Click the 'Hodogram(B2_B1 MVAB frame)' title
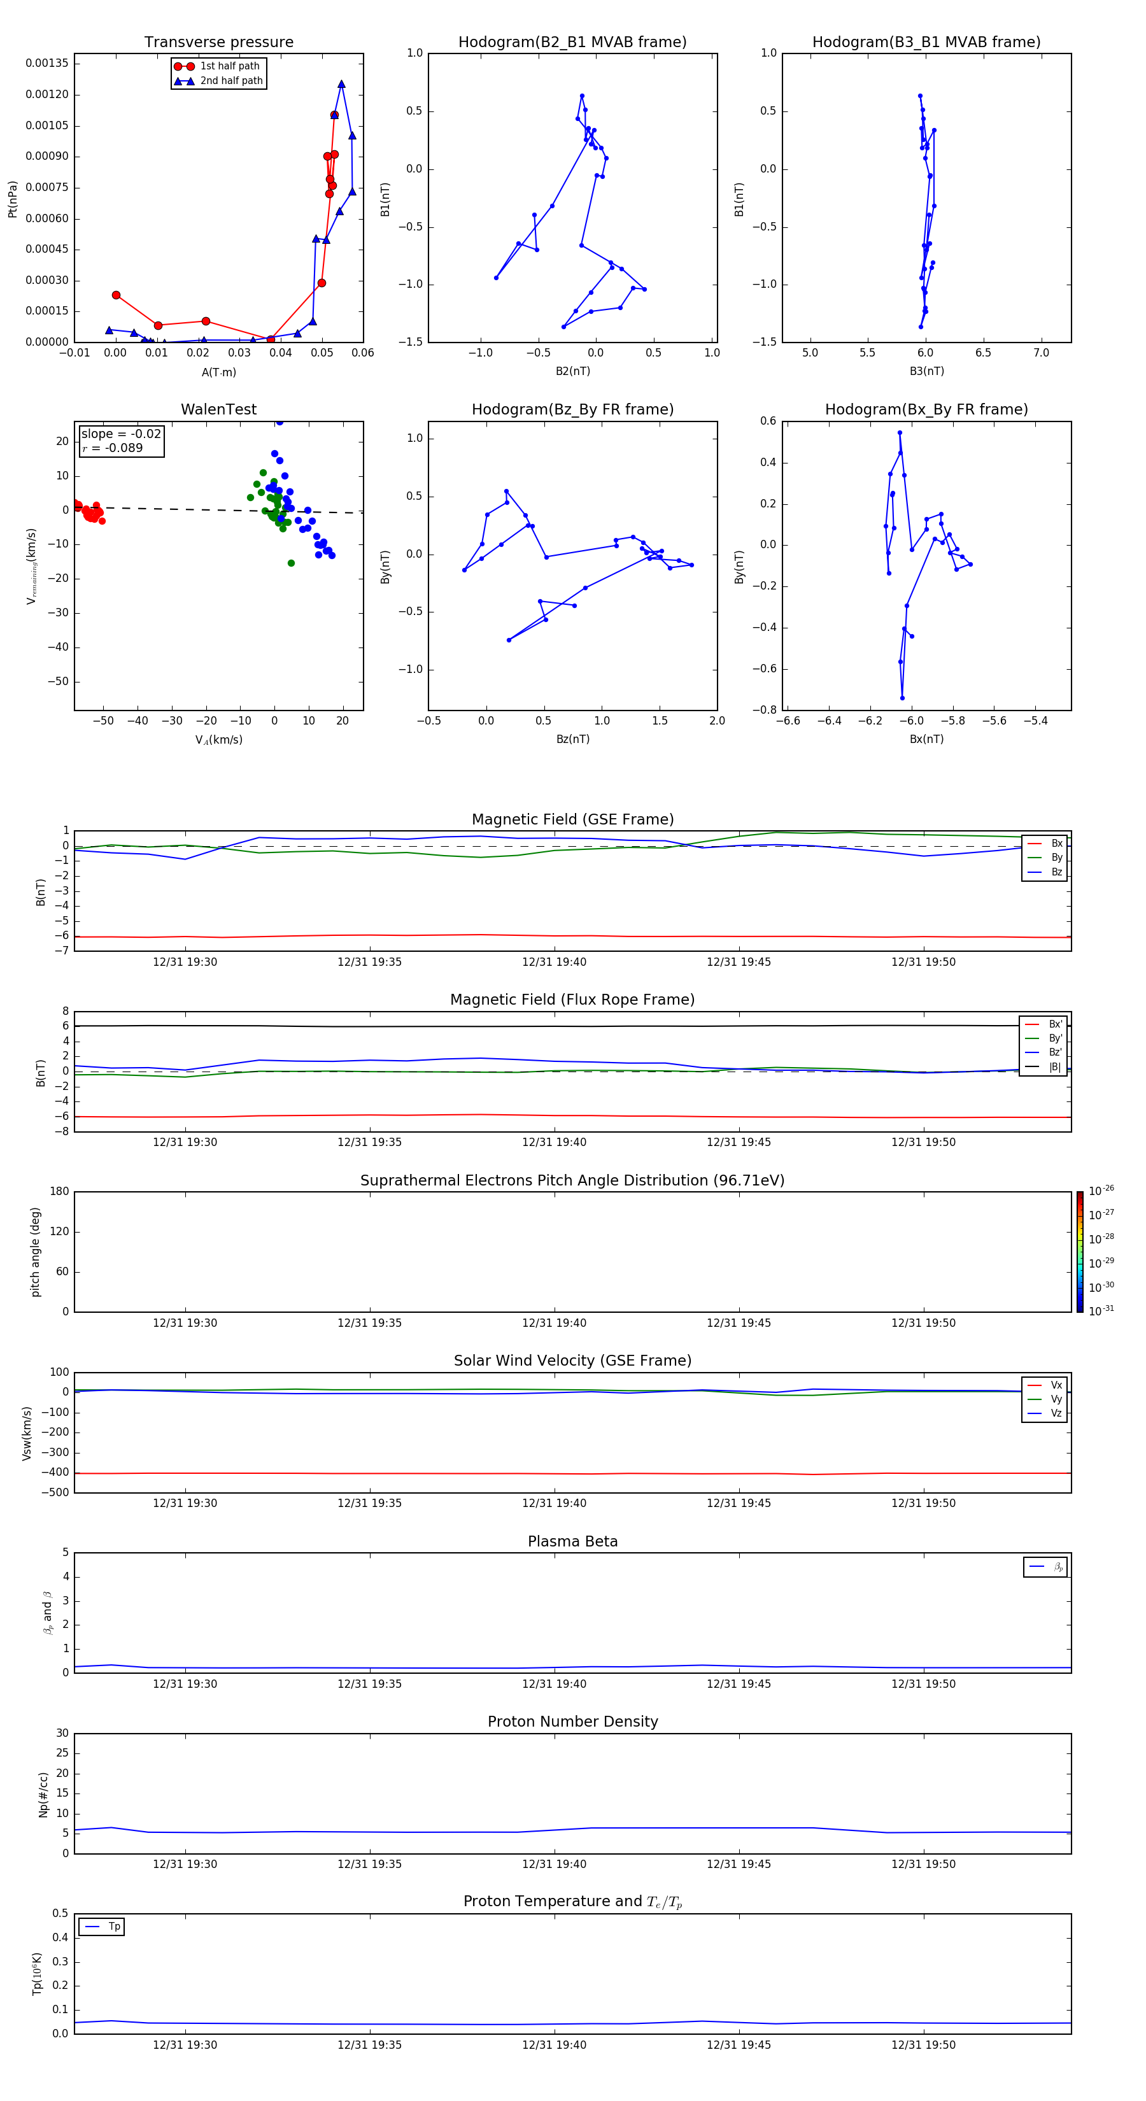1146x2101 pixels. (572, 41)
